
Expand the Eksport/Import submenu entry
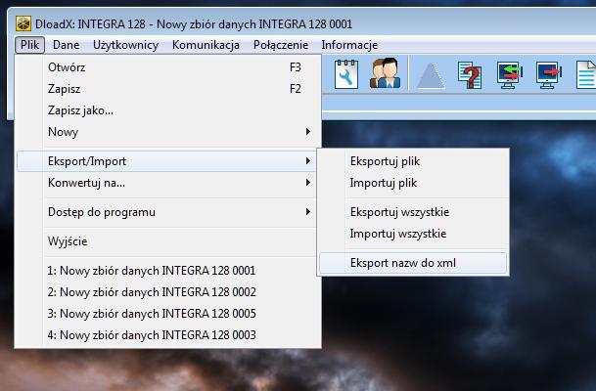tap(167, 161)
